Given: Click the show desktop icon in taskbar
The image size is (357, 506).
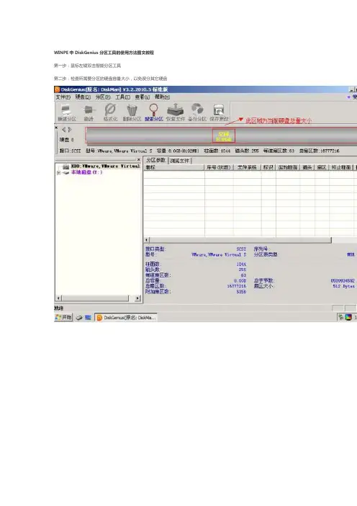Looking at the screenshot, I should coord(88,318).
